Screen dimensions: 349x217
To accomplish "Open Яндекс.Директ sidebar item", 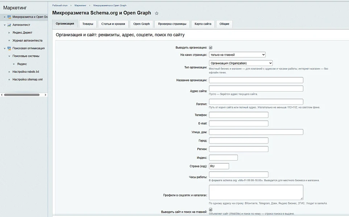I will 22,33.
